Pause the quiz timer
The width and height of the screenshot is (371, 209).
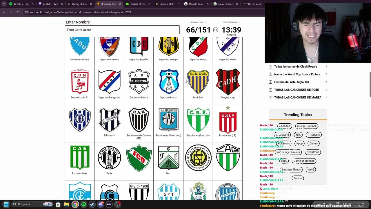coord(215,30)
